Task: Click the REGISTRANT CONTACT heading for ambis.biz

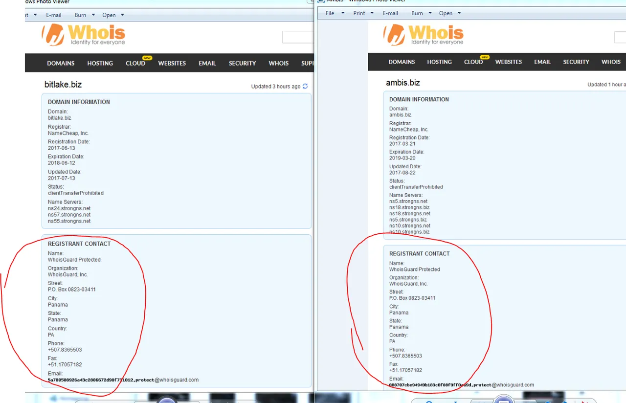Action: 419,253
